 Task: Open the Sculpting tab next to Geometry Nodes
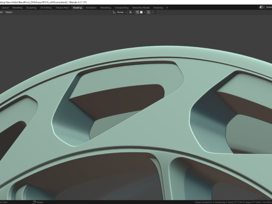point(158,8)
